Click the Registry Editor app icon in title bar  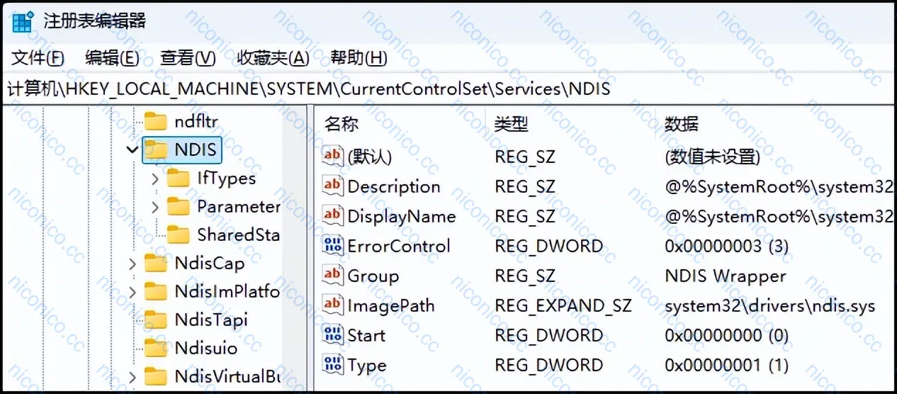pyautogui.click(x=22, y=21)
